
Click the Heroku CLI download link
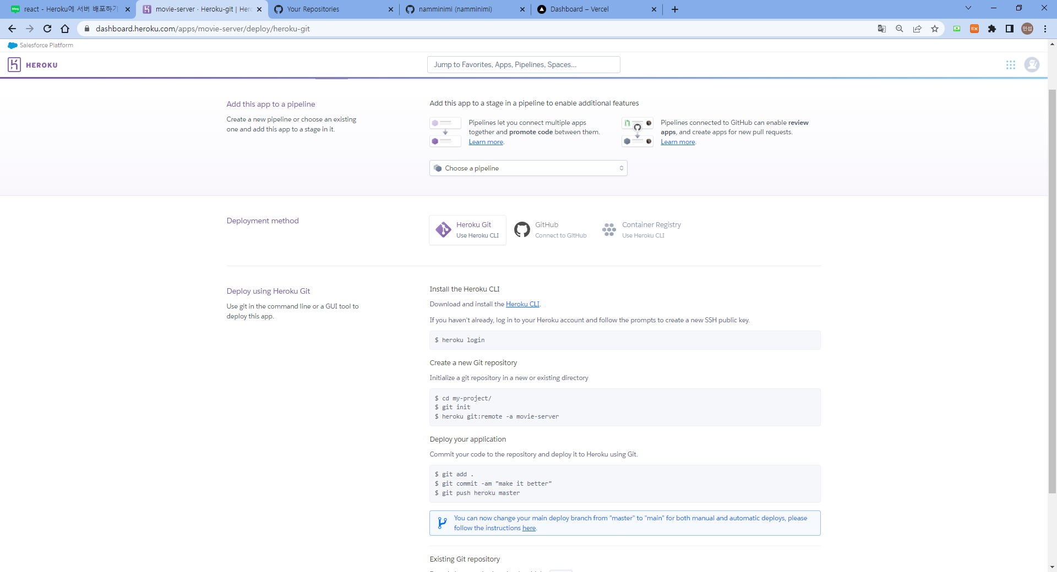(522, 304)
